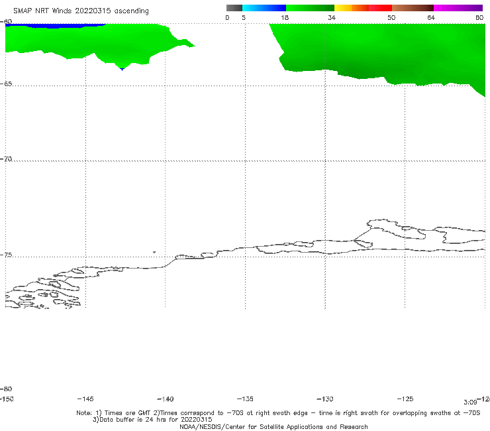
Task: Click the red segment of the color bar
Action: (380, 8)
